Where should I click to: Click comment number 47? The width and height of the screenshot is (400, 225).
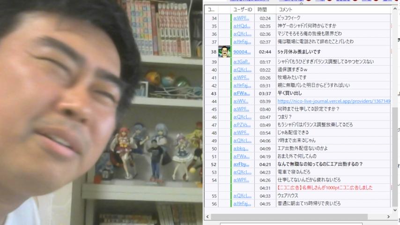pyautogui.click(x=214, y=125)
